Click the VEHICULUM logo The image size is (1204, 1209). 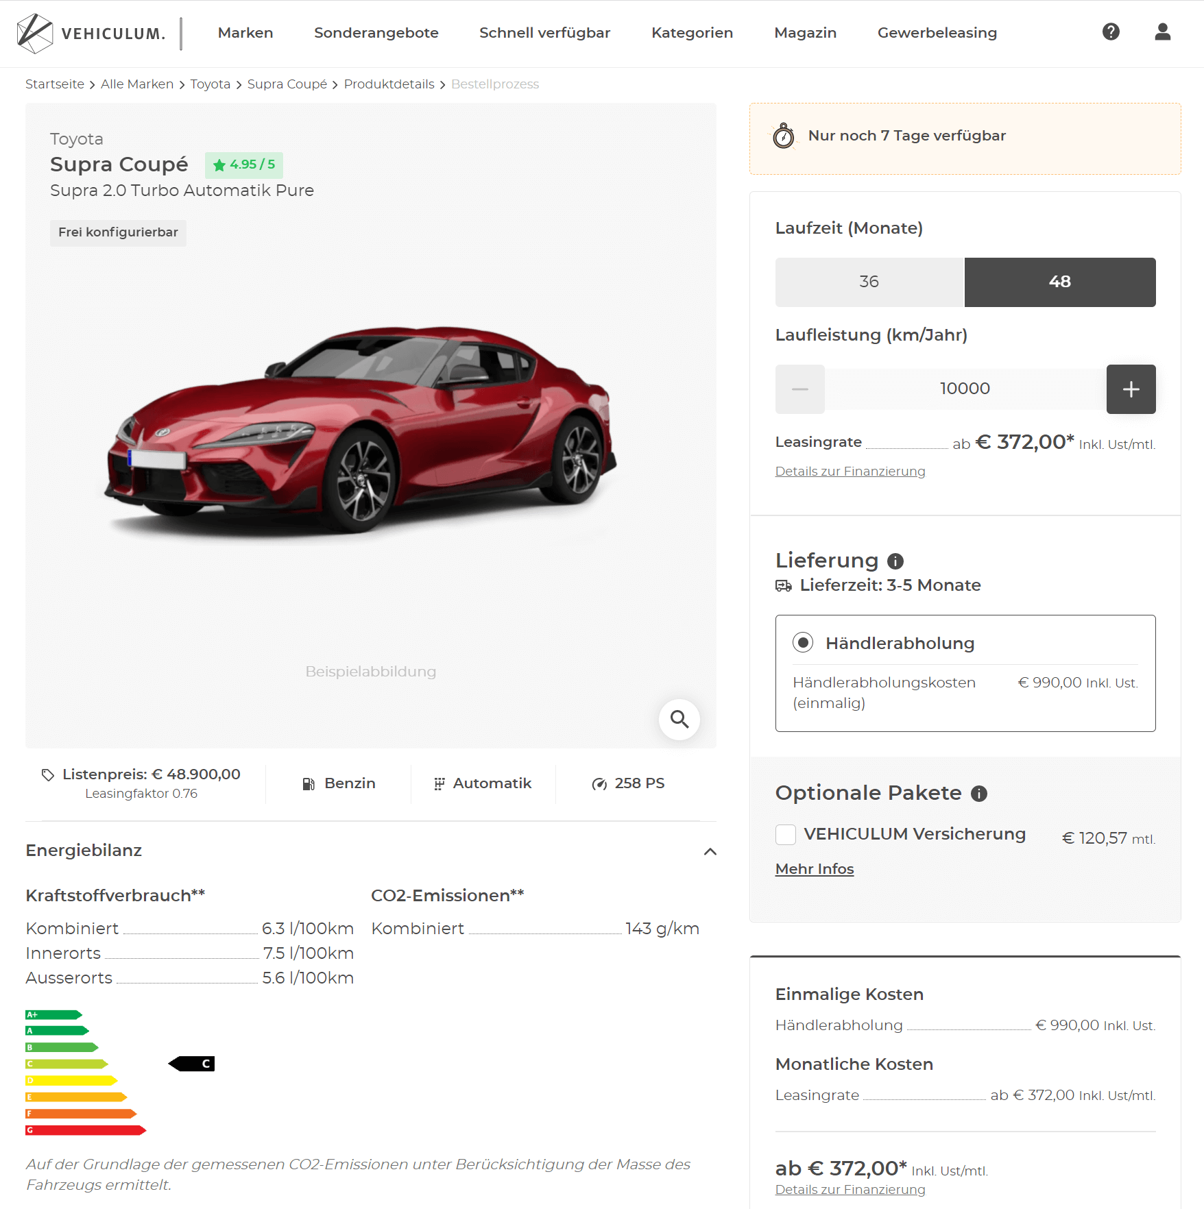point(91,33)
